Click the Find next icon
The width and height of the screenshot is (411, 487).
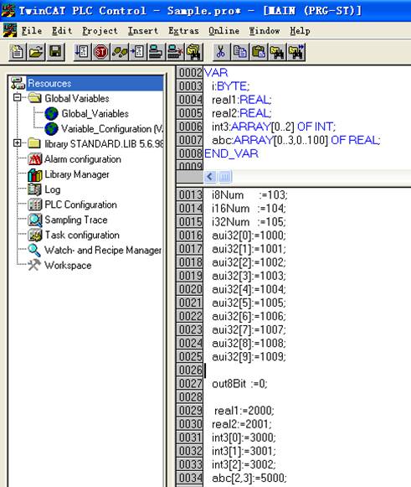pos(296,52)
